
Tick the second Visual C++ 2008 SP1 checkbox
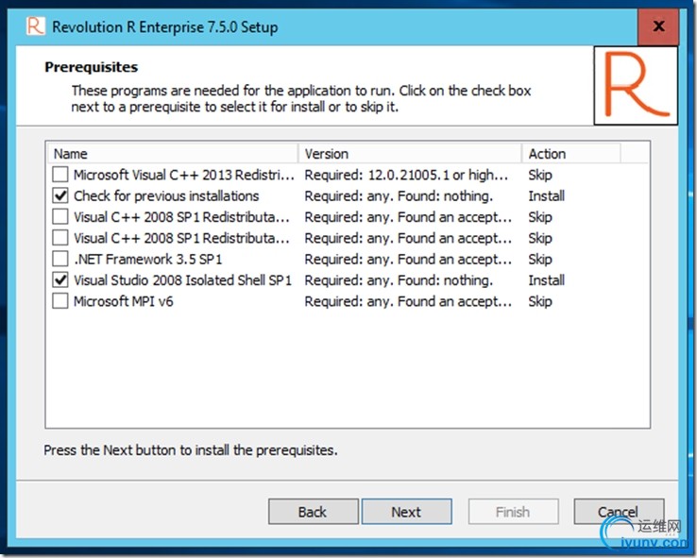pos(60,239)
